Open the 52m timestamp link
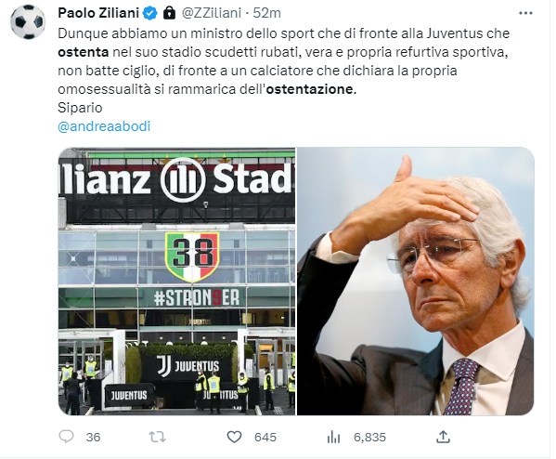The image size is (556, 459). pyautogui.click(x=266, y=13)
